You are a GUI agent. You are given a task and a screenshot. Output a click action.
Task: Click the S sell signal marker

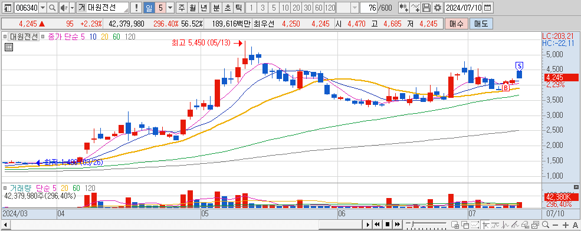click(x=520, y=66)
